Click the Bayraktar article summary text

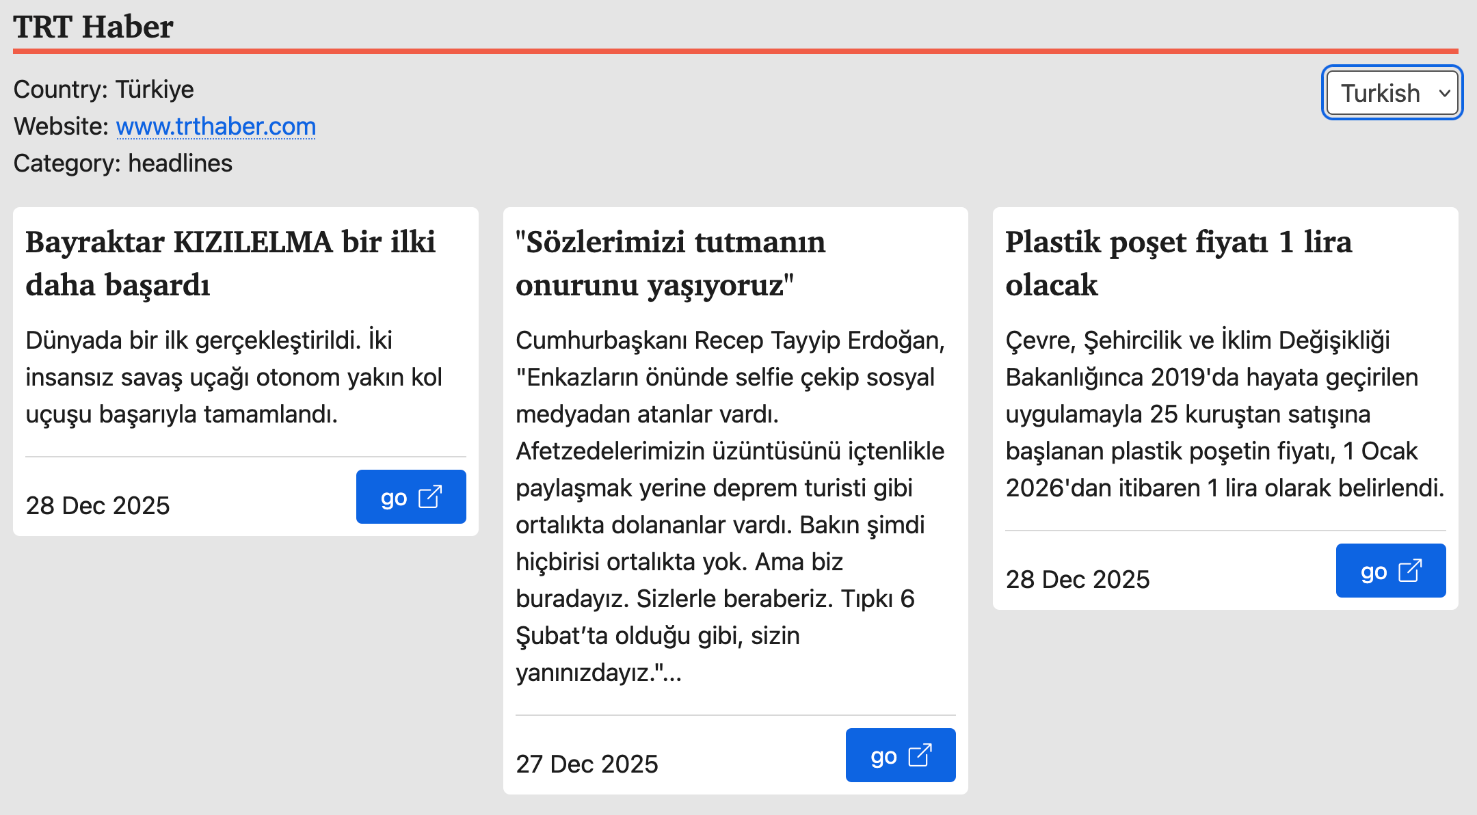(234, 377)
